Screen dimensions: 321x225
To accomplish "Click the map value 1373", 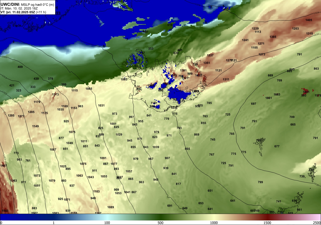I will tap(55, 94).
